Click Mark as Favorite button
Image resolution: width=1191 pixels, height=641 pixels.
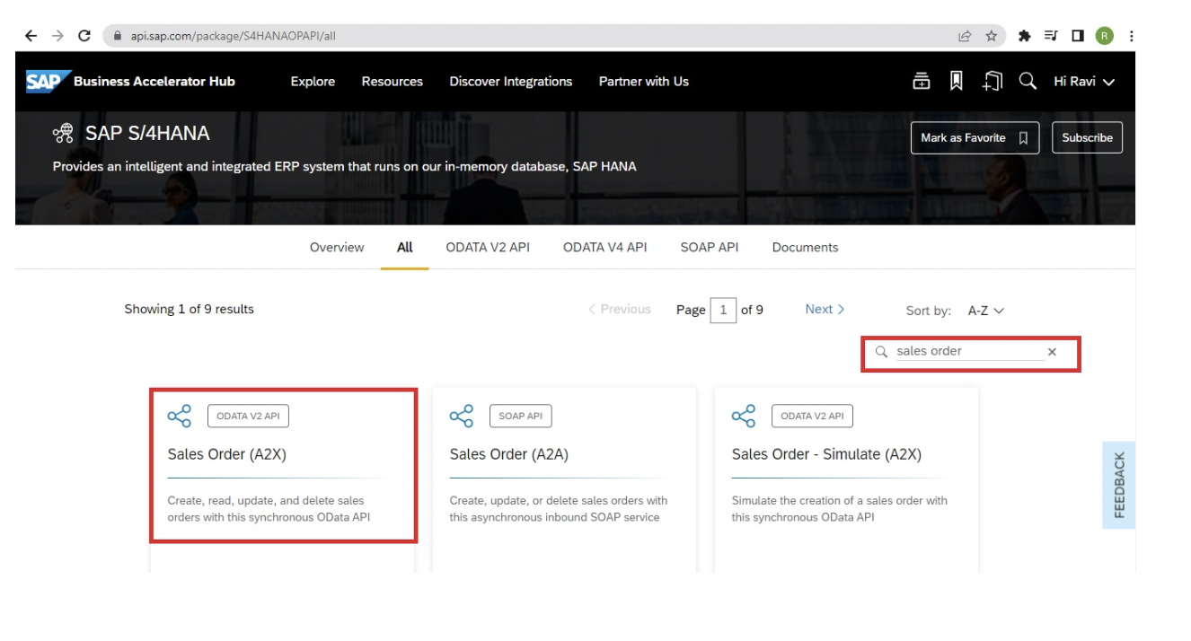click(x=975, y=137)
